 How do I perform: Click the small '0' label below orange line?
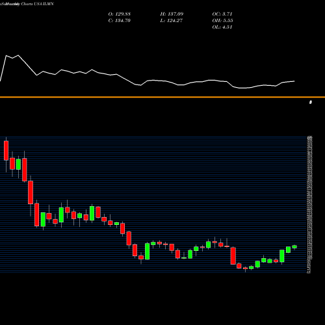tap(311, 102)
